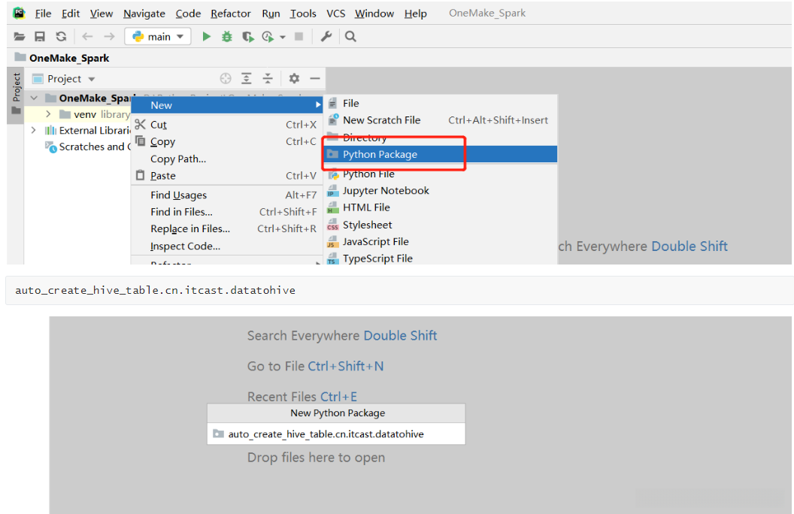Click Replace in Files... in context menu

click(x=226, y=228)
